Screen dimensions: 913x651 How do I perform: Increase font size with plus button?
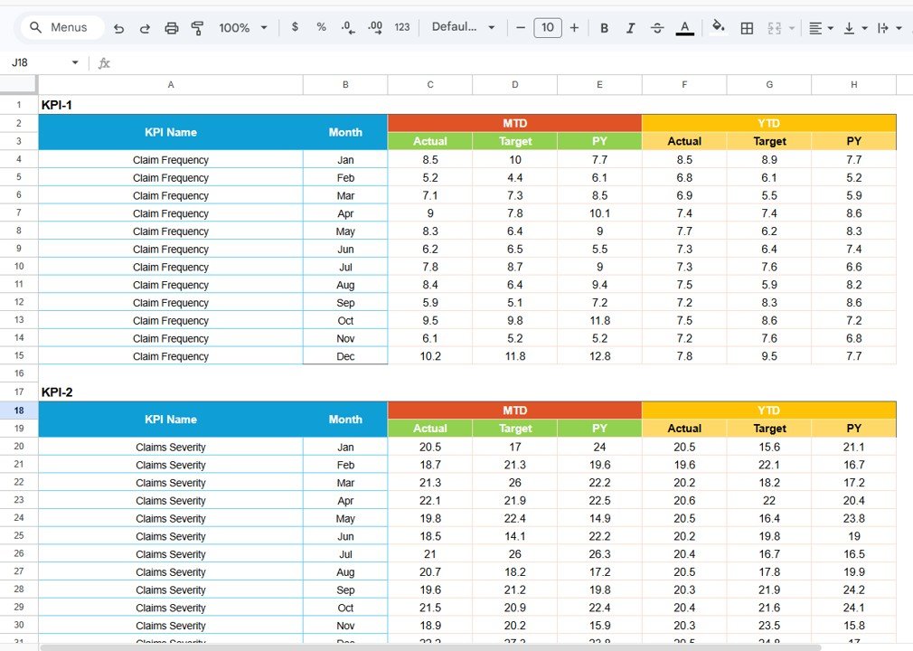(574, 27)
